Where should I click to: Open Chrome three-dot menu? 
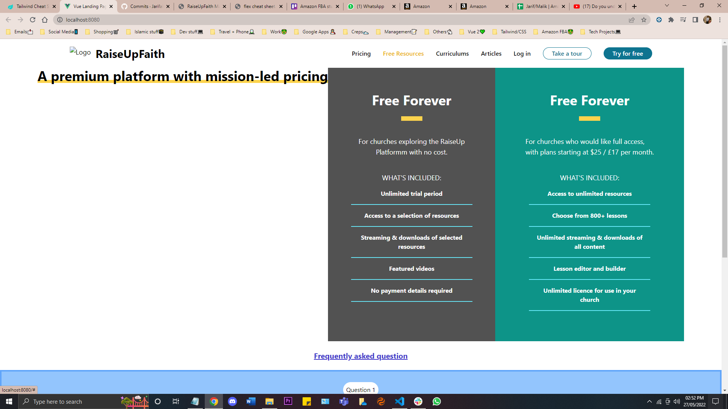click(720, 20)
